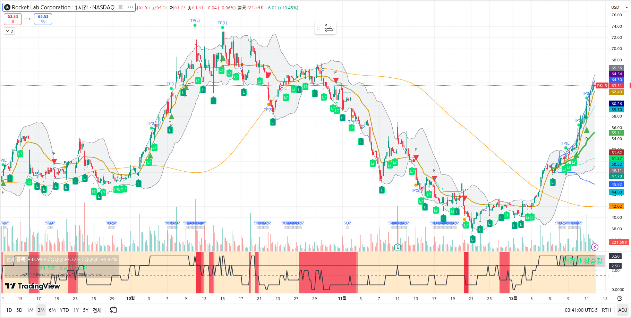
Task: Click the blue 63.53 buy button
Action: (43, 19)
